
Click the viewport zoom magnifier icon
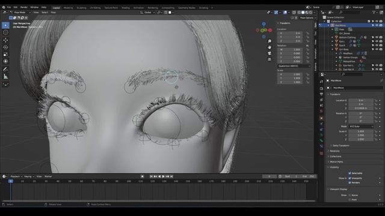coord(269,41)
